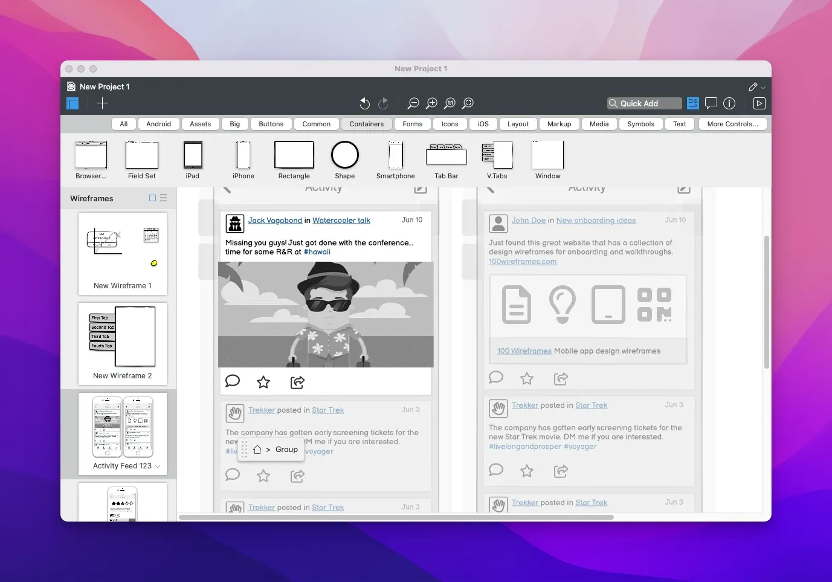Undo the last action
Image resolution: width=832 pixels, height=582 pixels.
point(364,103)
